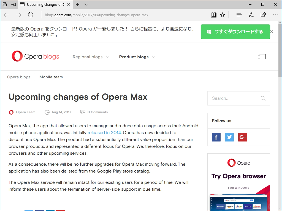Image resolution: width=282 pixels, height=211 pixels.
Task: Show tab previews chevron
Action: [x=86, y=4]
